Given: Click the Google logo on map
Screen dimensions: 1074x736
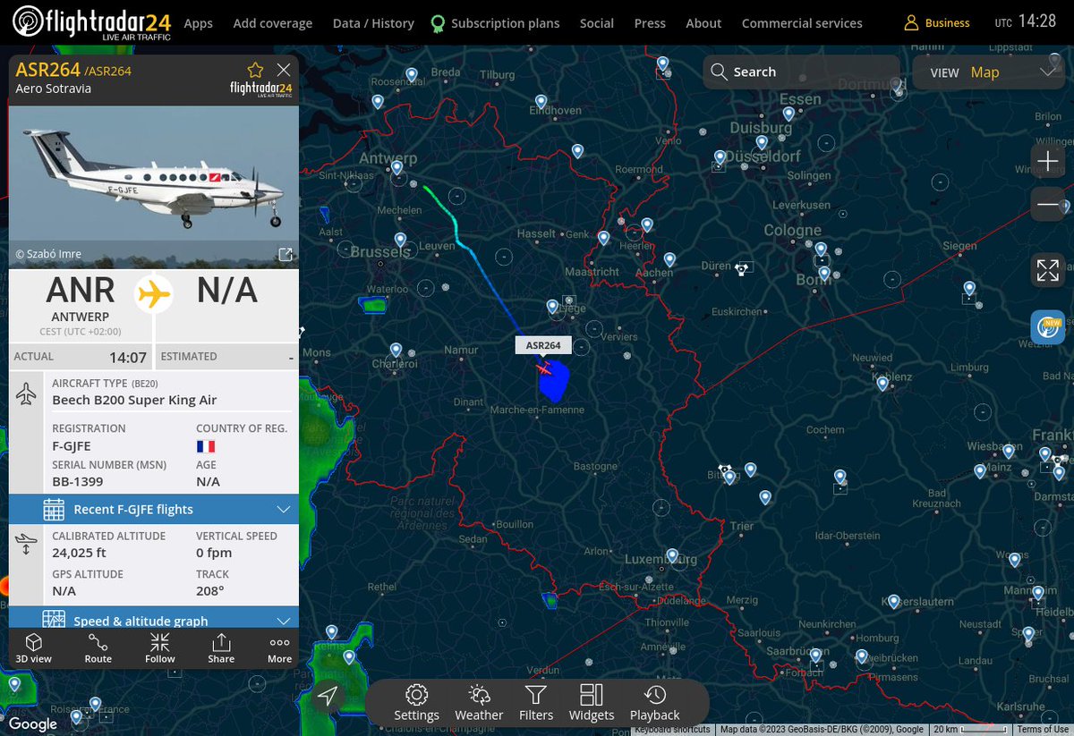Looking at the screenshot, I should (x=33, y=724).
